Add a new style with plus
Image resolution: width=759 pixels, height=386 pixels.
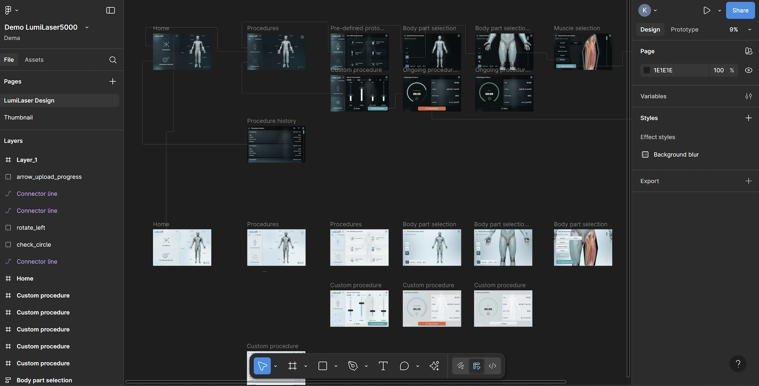(749, 118)
